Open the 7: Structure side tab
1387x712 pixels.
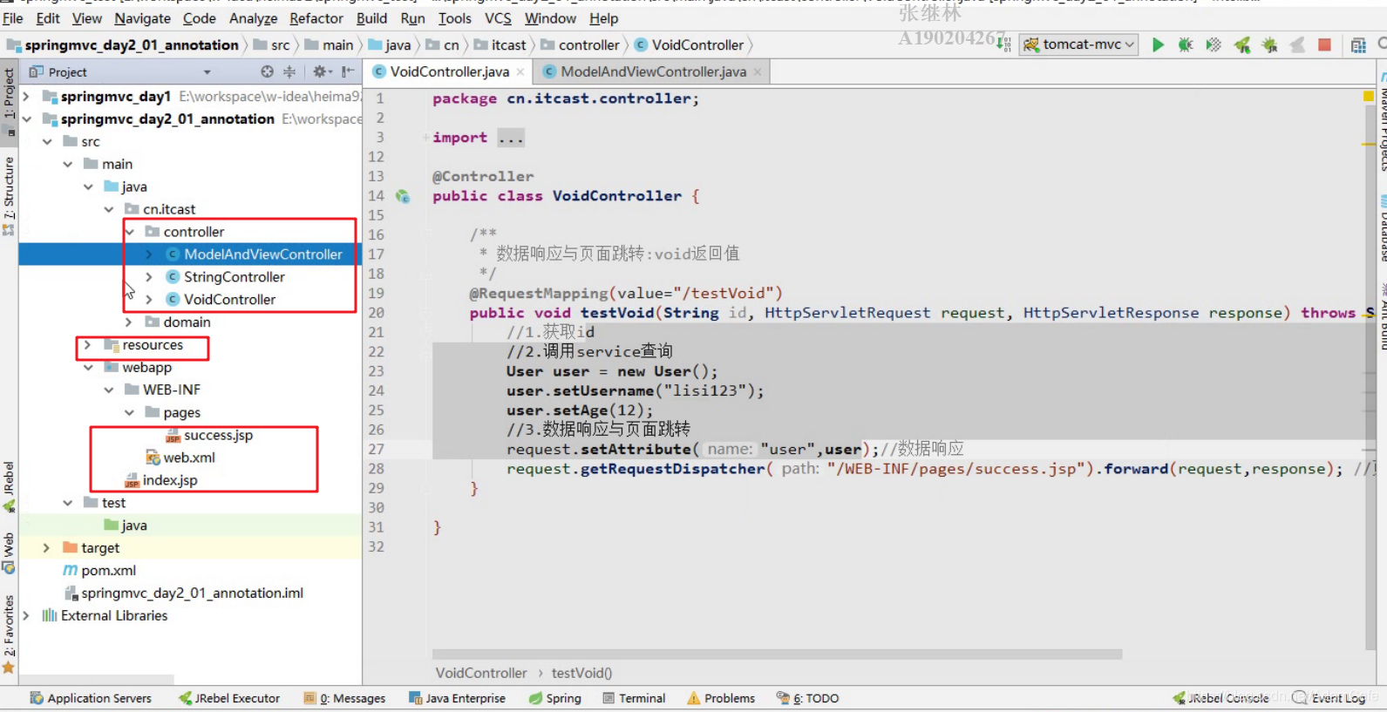pos(9,196)
